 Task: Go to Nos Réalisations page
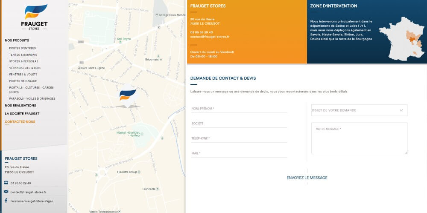pyautogui.click(x=20, y=105)
